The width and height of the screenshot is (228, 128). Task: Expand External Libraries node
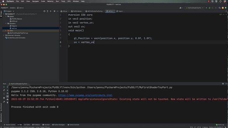[4, 36]
